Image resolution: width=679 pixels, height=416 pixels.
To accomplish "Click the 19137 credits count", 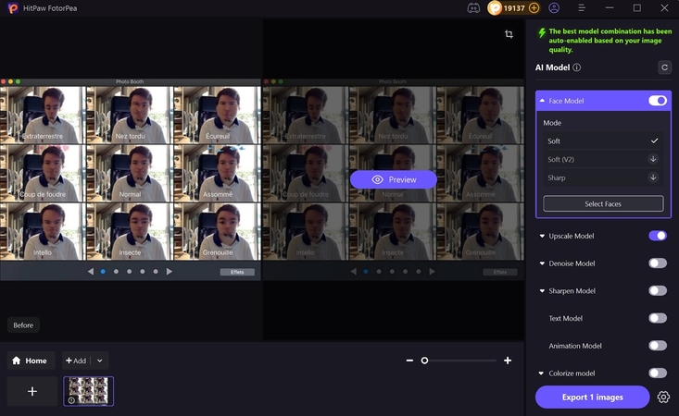I will click(x=514, y=8).
